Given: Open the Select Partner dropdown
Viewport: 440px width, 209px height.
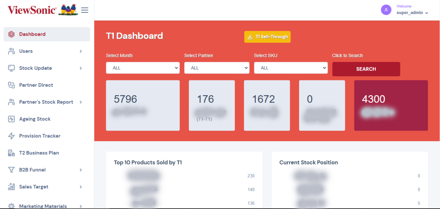Looking at the screenshot, I should 217,68.
